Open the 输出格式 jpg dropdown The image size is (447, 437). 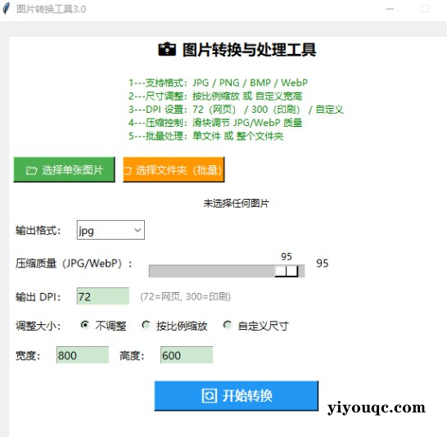tap(111, 230)
